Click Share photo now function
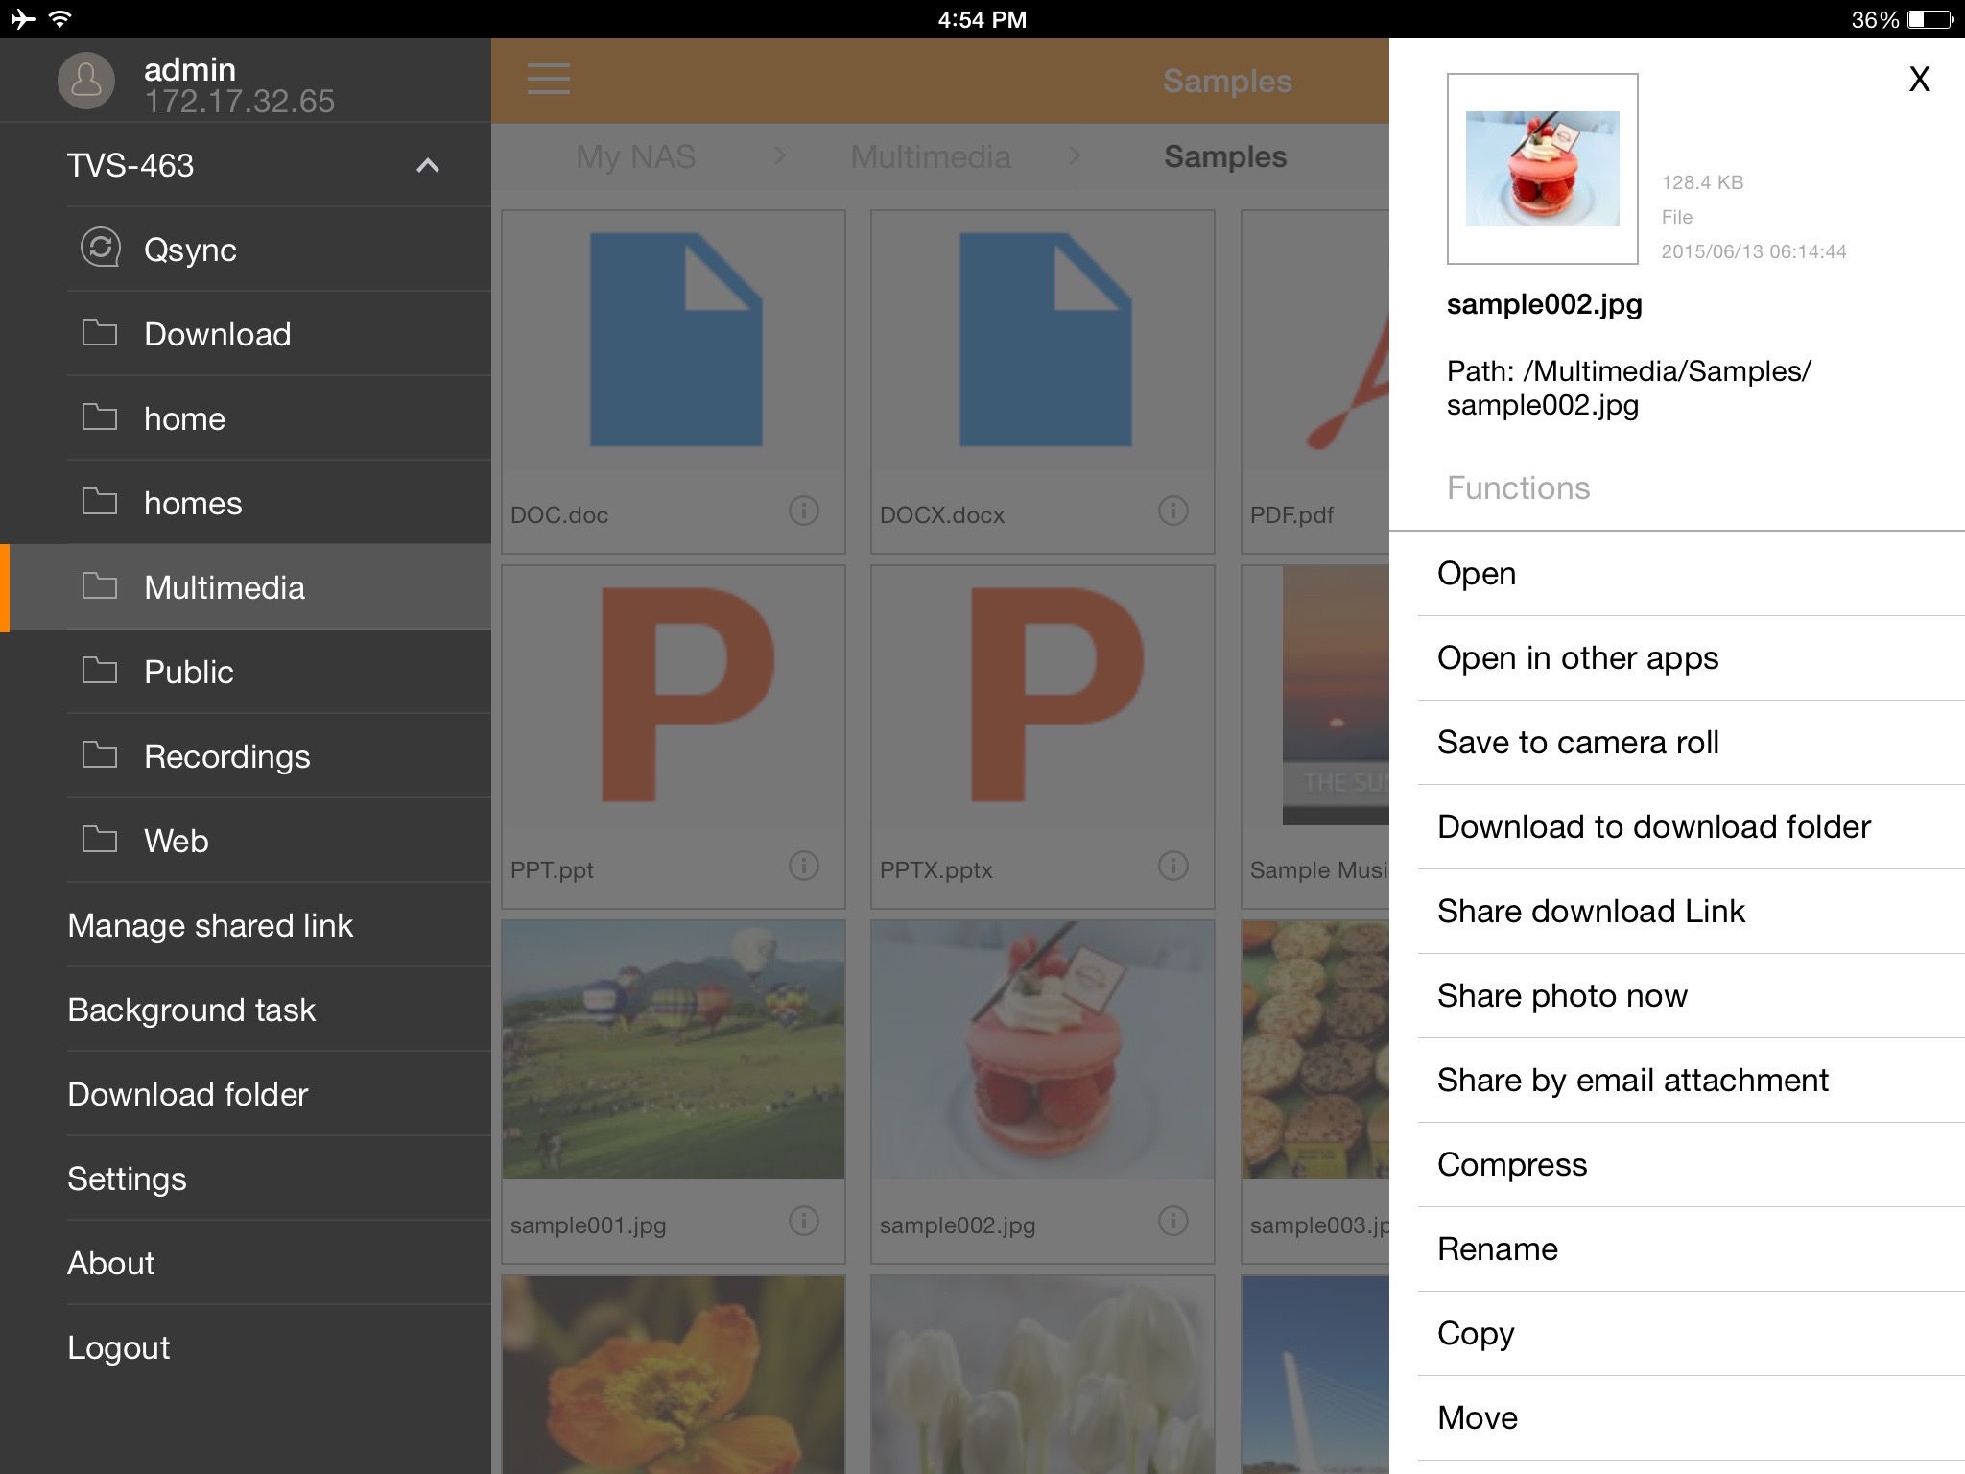 point(1561,995)
